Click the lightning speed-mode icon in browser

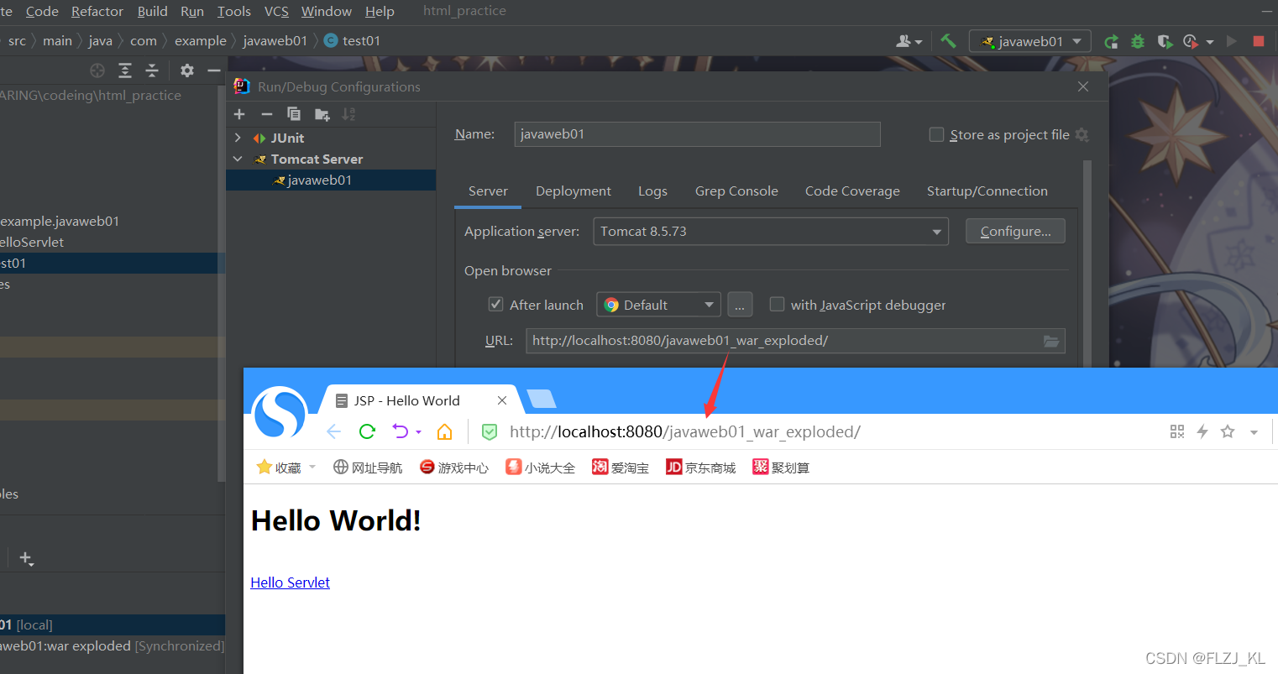(1202, 431)
